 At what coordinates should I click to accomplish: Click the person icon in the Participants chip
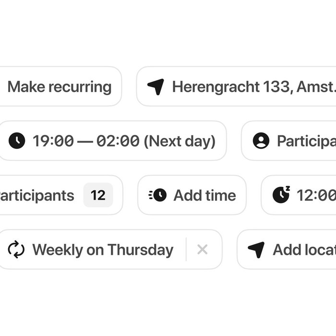tap(261, 141)
